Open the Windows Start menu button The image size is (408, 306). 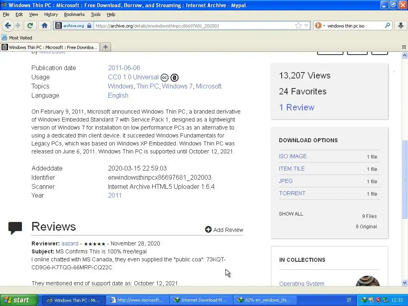coord(19,300)
